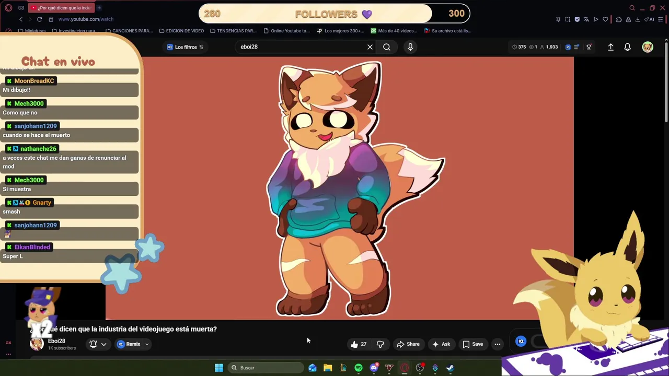Open the Windows Start menu
This screenshot has height=376, width=669.
coord(219,368)
